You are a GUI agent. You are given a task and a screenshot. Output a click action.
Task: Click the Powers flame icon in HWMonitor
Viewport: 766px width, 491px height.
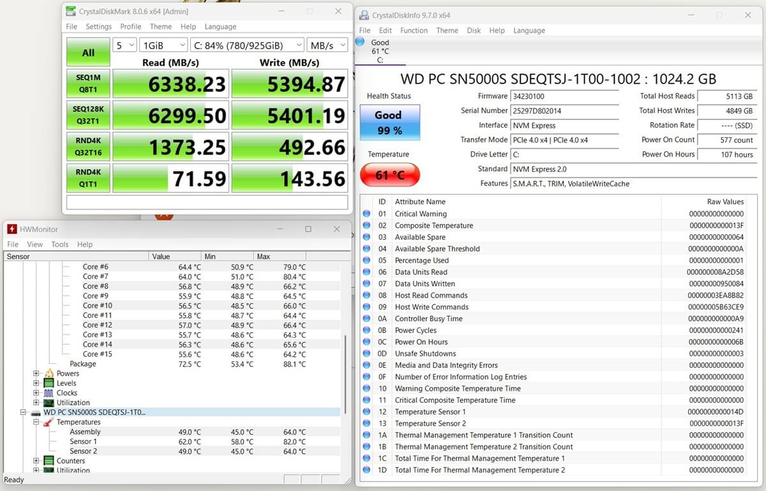49,374
